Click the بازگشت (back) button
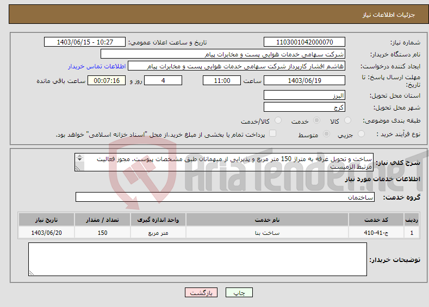This screenshot has width=429, height=307. coord(201,292)
